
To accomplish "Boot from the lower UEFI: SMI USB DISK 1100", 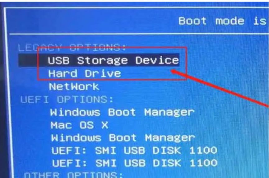I will click(x=135, y=163).
